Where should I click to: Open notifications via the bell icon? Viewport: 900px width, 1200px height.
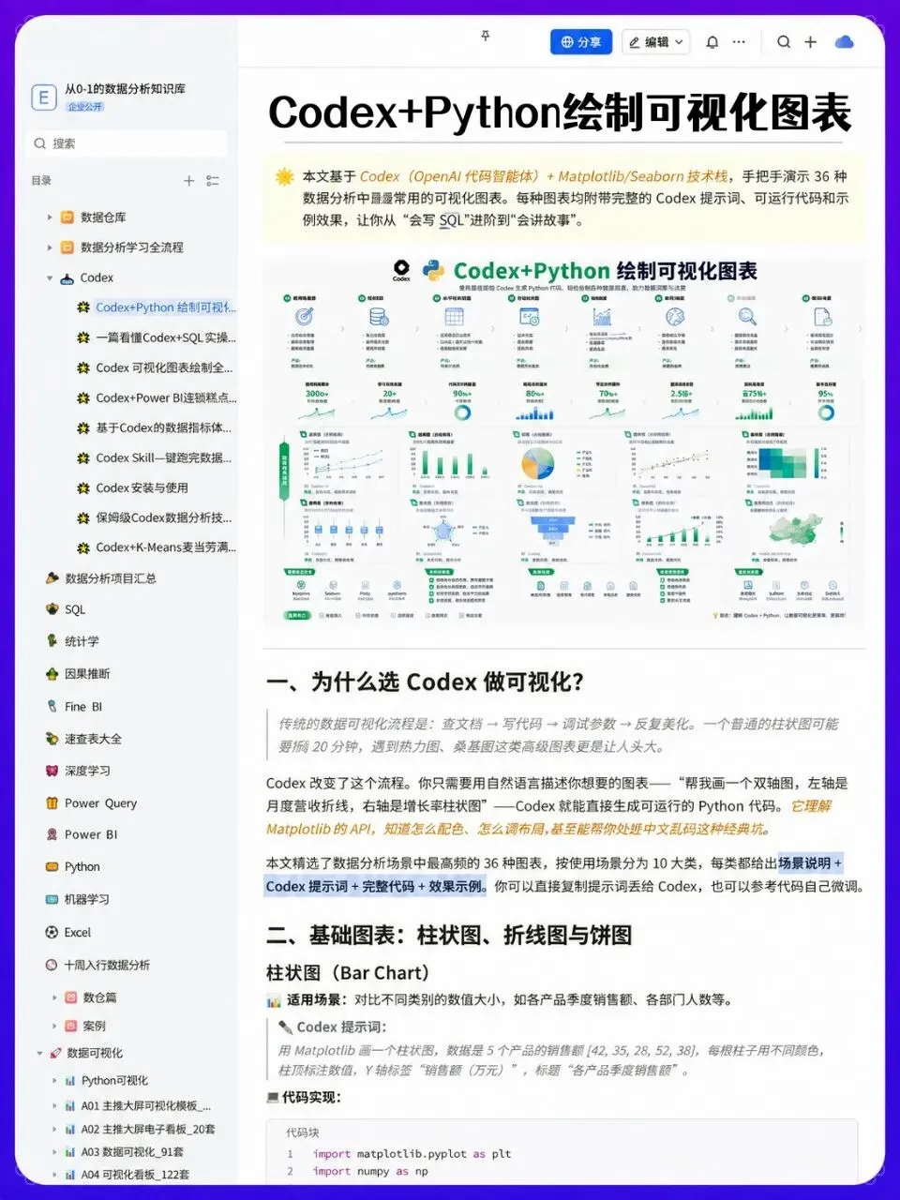(x=712, y=42)
